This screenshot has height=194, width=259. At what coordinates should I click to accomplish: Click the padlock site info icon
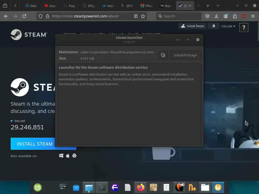pyautogui.click(x=48, y=16)
